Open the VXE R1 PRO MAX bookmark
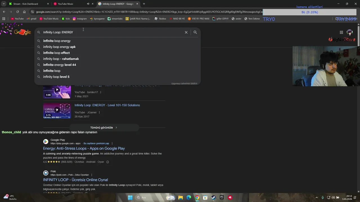Screen dimensions: 360x202 point(199,19)
